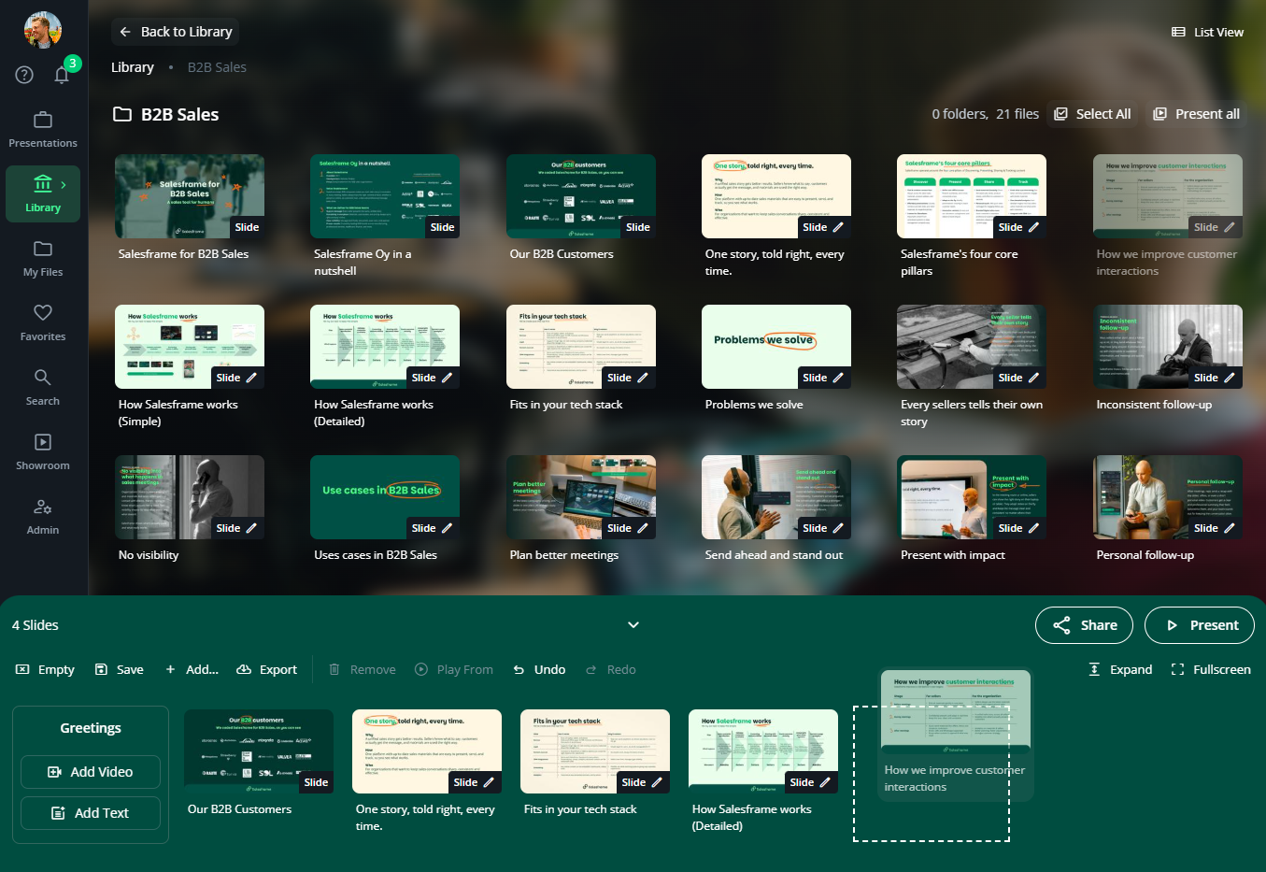Open Salesframe Oy in a nutshell thumbnail
This screenshot has height=872, width=1266.
point(385,196)
